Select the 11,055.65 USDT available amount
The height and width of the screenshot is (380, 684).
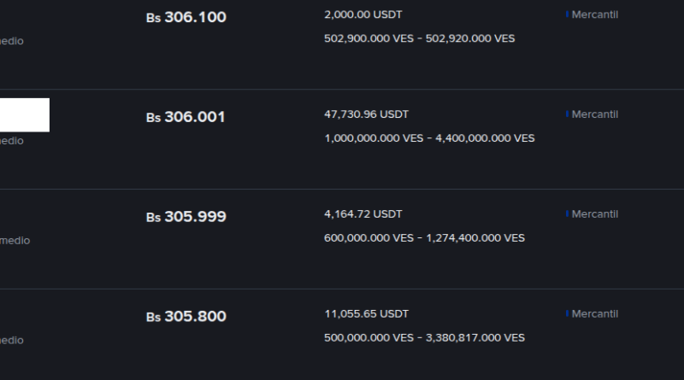(367, 314)
